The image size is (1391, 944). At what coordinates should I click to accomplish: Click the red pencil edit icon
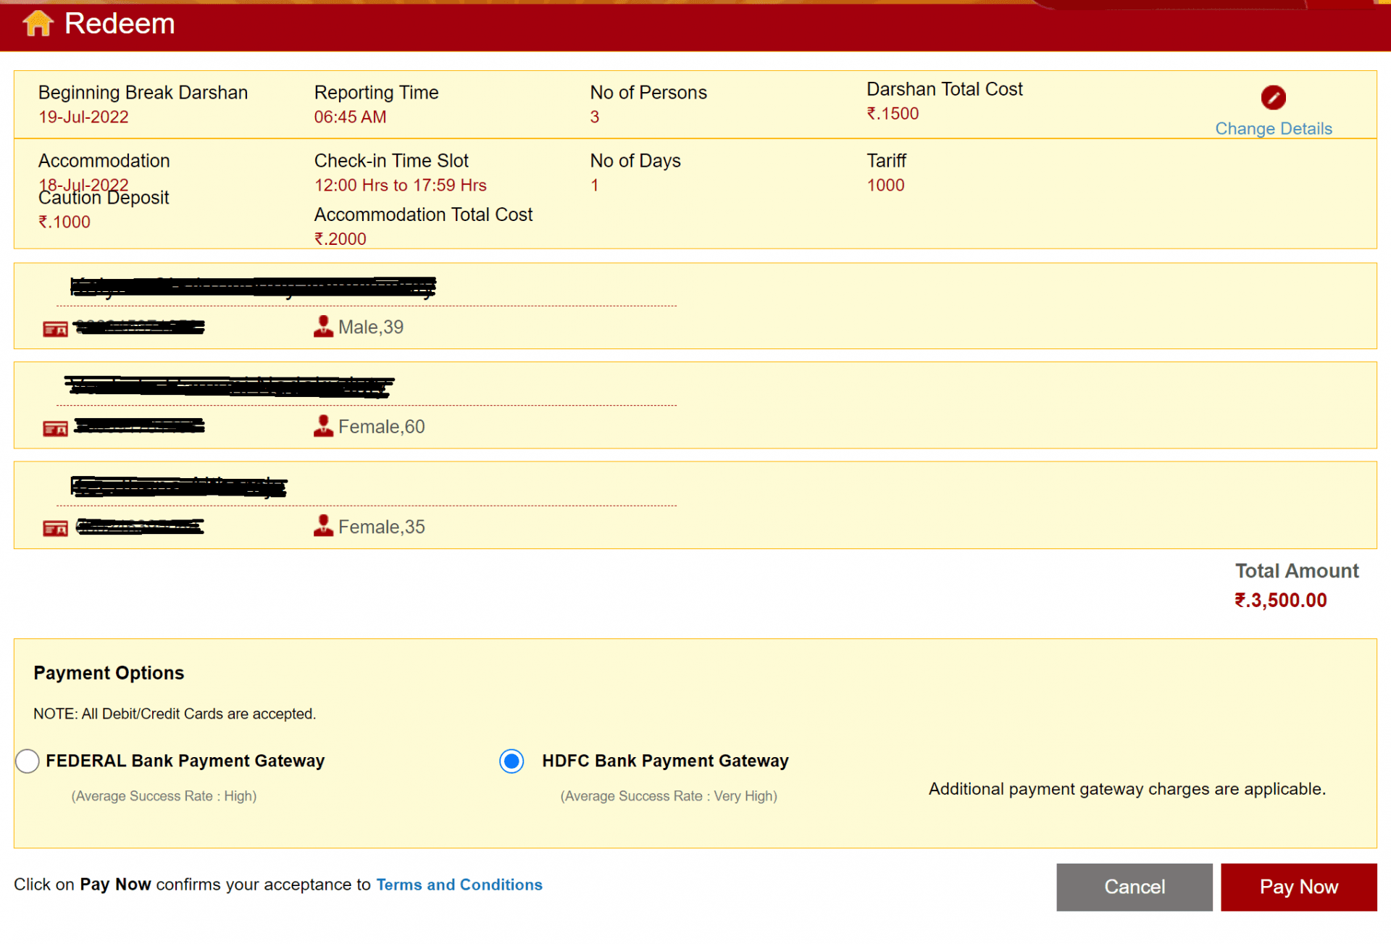pyautogui.click(x=1273, y=97)
